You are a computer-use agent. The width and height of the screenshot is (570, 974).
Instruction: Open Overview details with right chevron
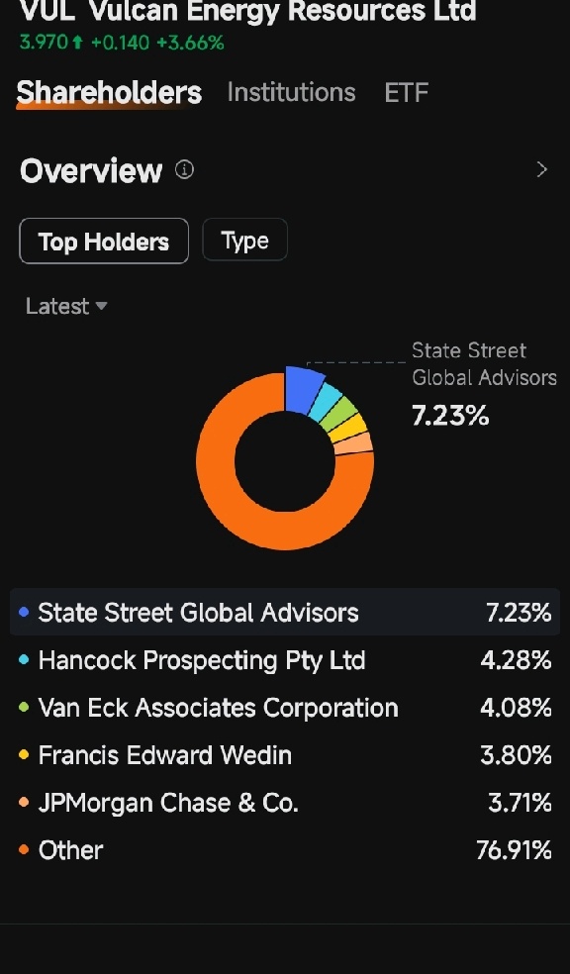click(542, 169)
